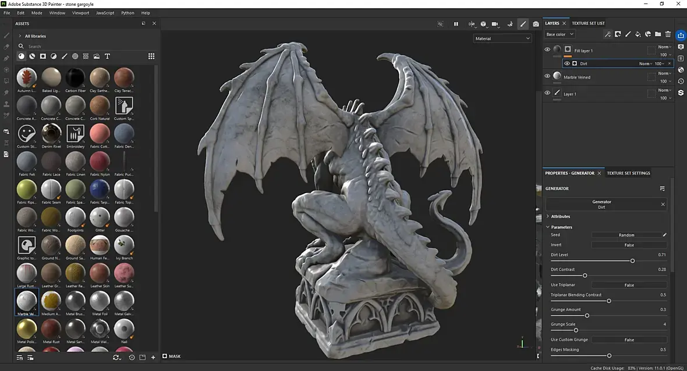Toggle visibility of Layer 1
Viewport: 687px width, 371px height.
click(547, 93)
